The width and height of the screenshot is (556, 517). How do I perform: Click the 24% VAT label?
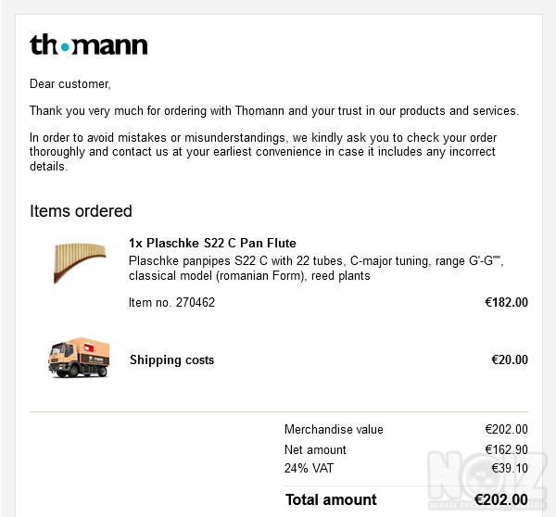[x=309, y=469]
